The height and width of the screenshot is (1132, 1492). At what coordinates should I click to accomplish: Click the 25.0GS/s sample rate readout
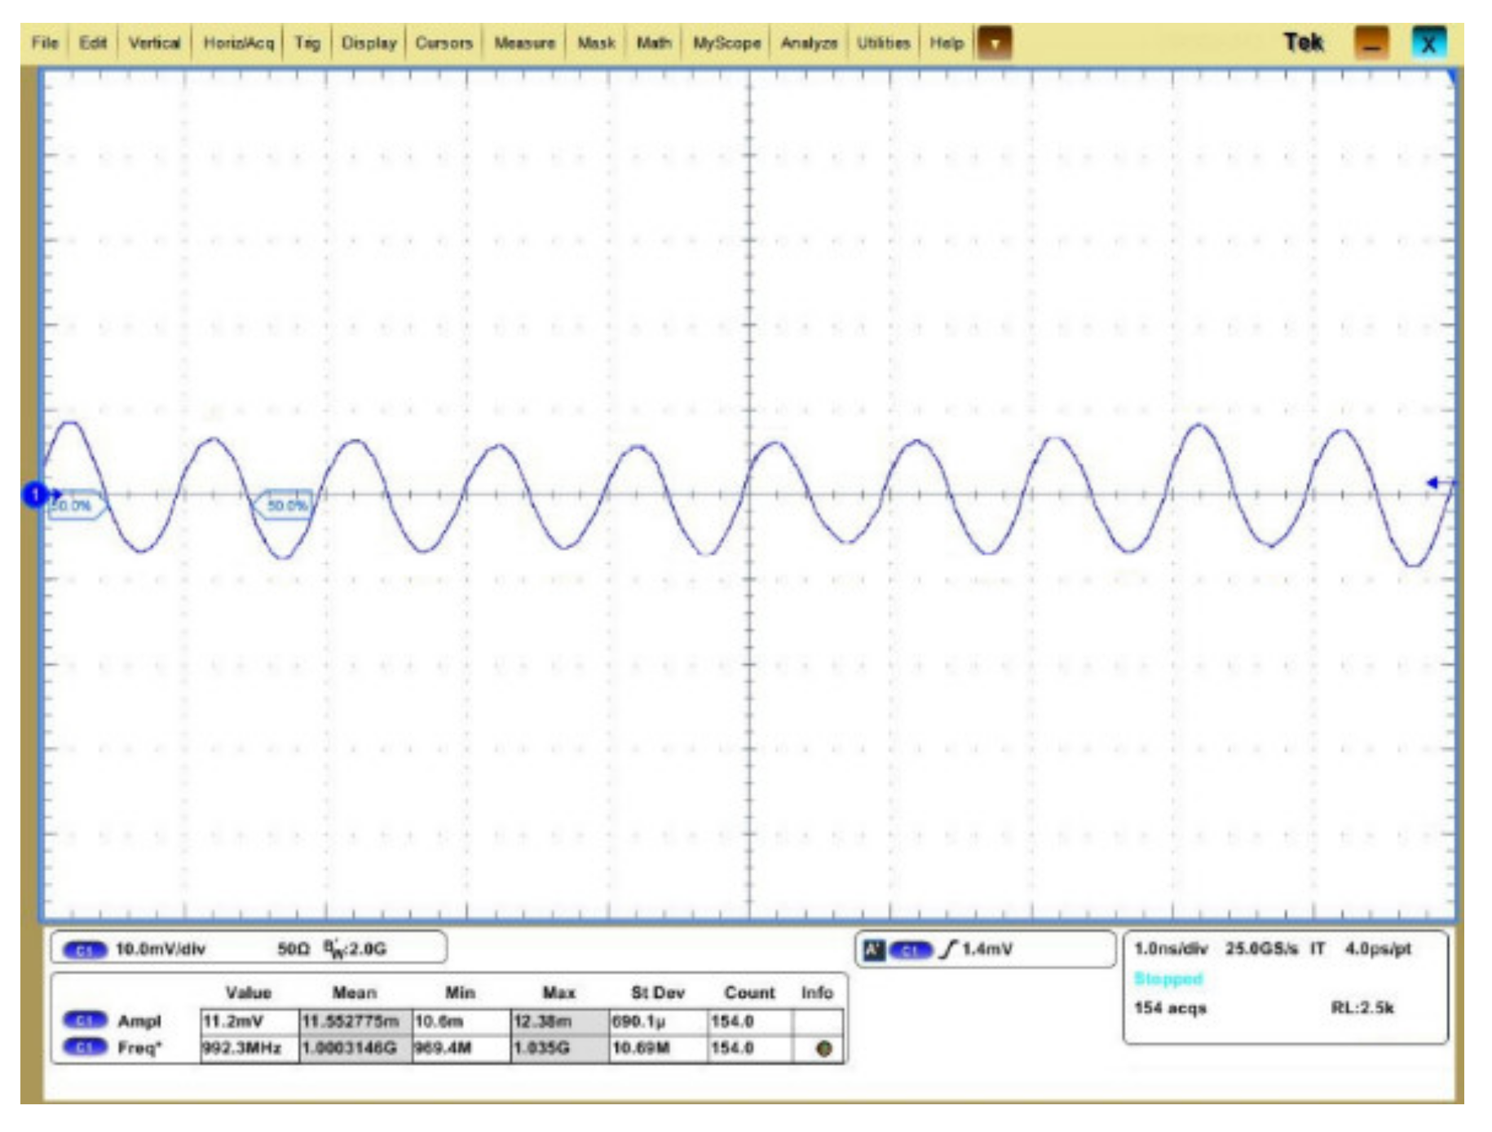pos(1261,949)
